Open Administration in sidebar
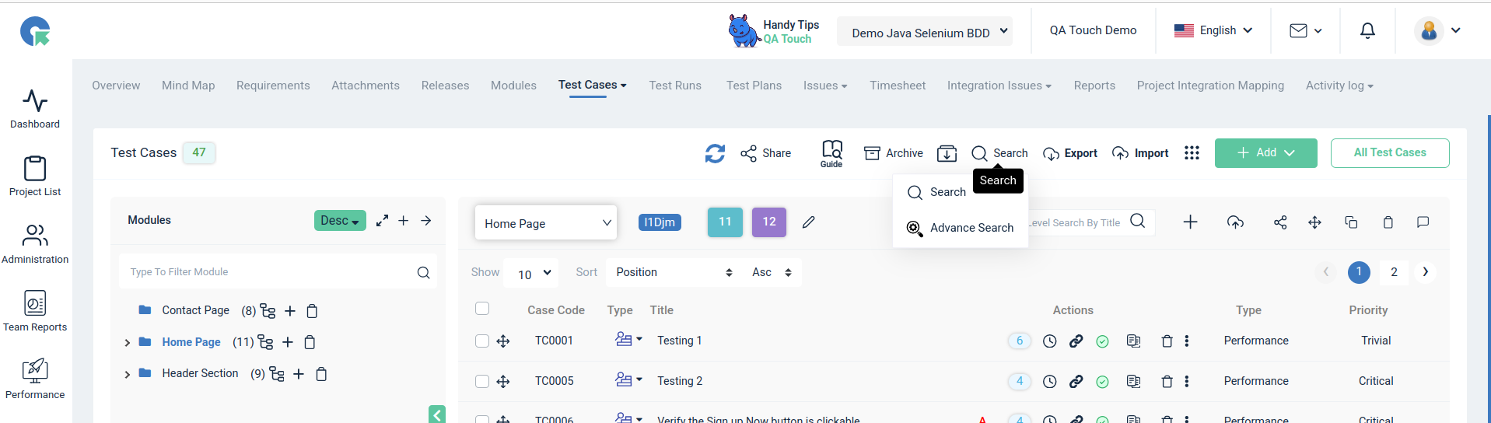This screenshot has height=423, width=1491. [x=35, y=236]
